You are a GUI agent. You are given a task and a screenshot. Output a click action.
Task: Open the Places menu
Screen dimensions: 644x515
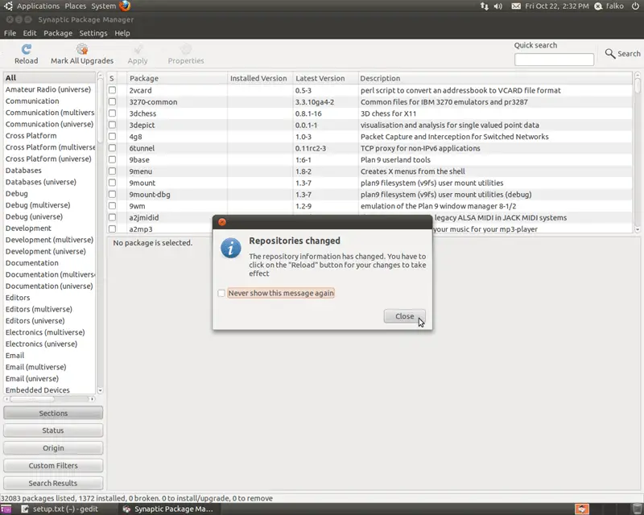pos(76,6)
